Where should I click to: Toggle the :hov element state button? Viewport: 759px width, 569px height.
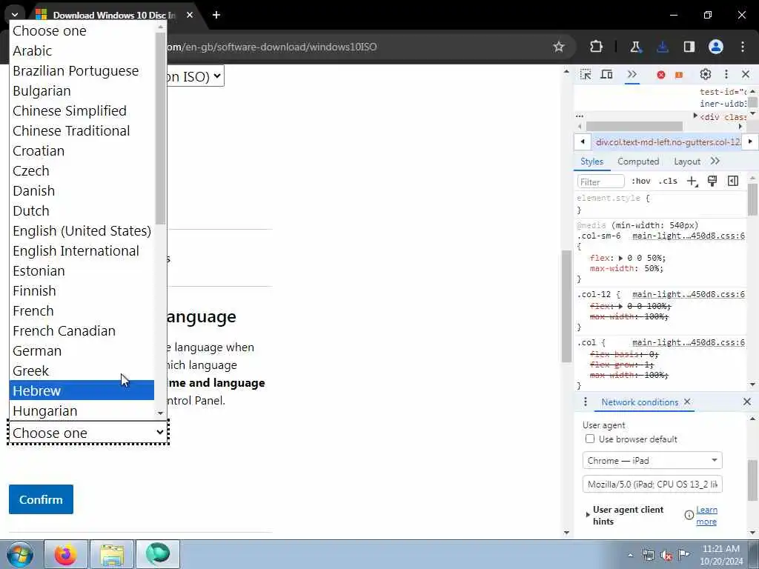640,181
